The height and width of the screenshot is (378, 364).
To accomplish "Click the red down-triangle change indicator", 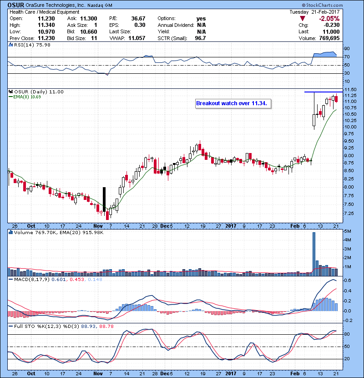I will coord(303,18).
